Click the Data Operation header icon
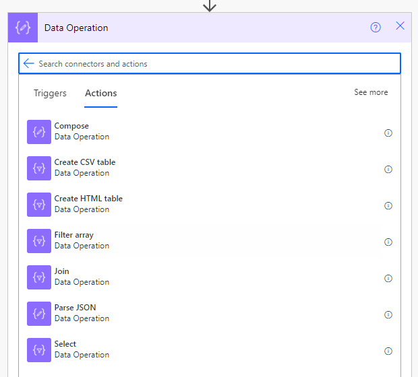 [x=23, y=28]
